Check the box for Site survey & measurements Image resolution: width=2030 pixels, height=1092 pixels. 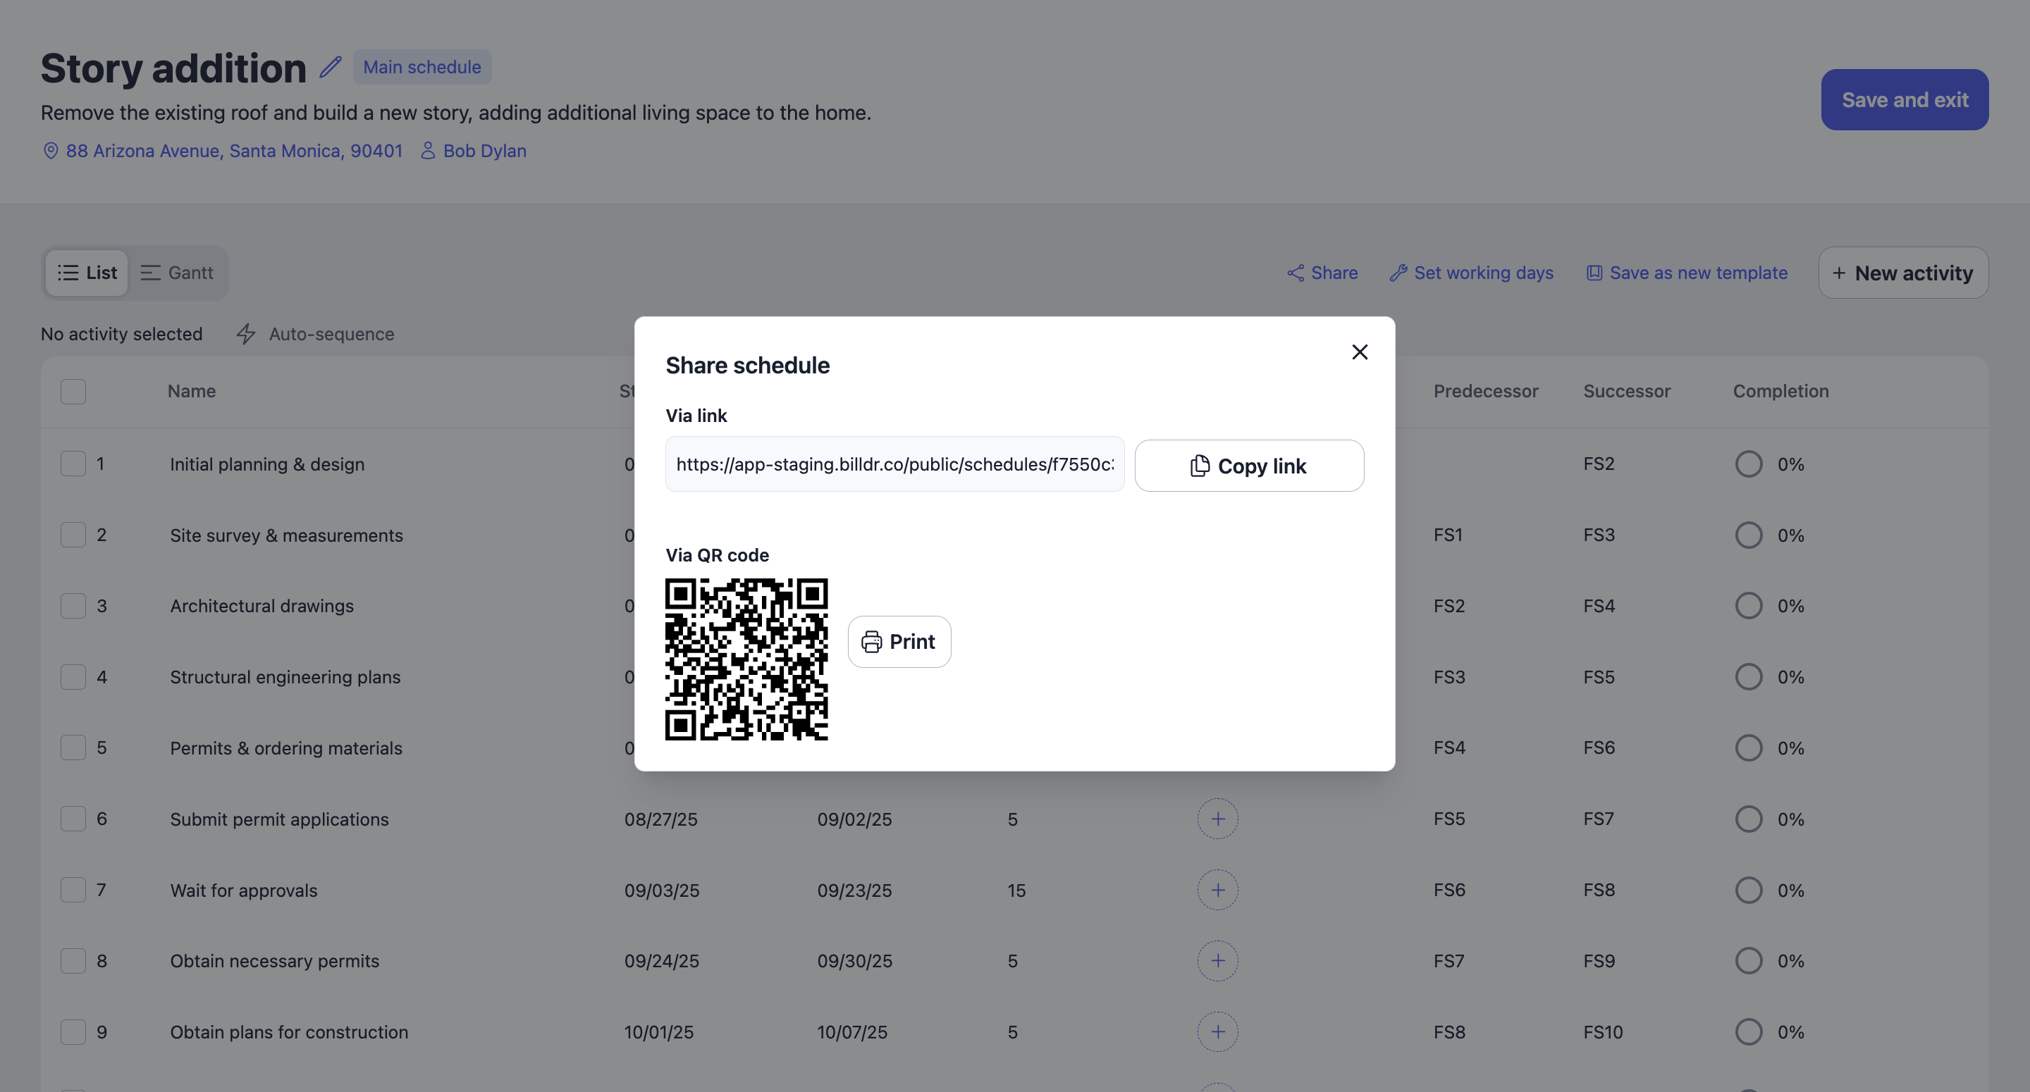coord(73,535)
